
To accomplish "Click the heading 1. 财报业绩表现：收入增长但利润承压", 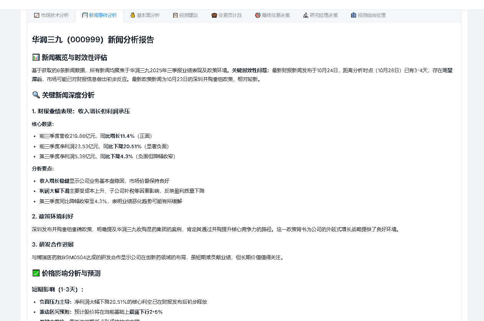I will [81, 111].
